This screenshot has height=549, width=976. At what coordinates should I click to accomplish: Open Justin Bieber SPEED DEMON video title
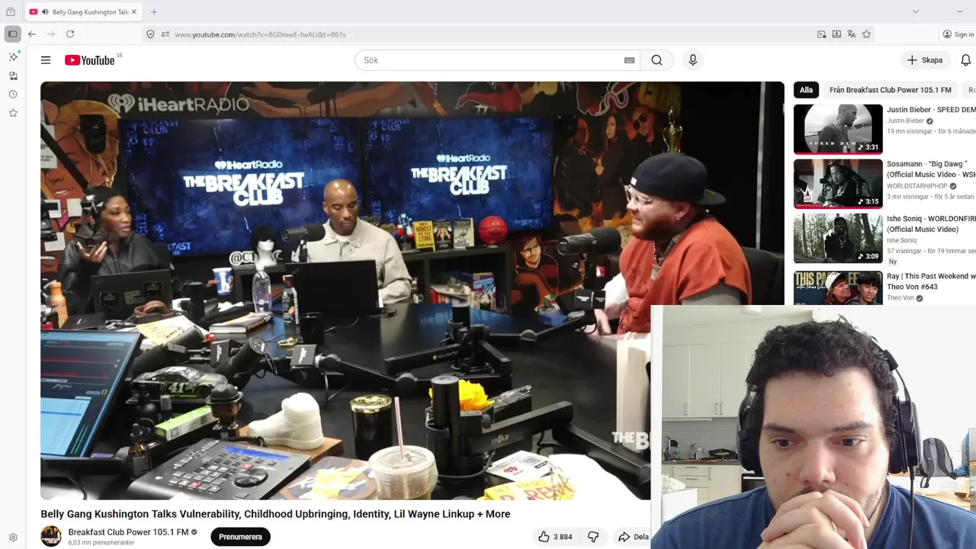(931, 110)
